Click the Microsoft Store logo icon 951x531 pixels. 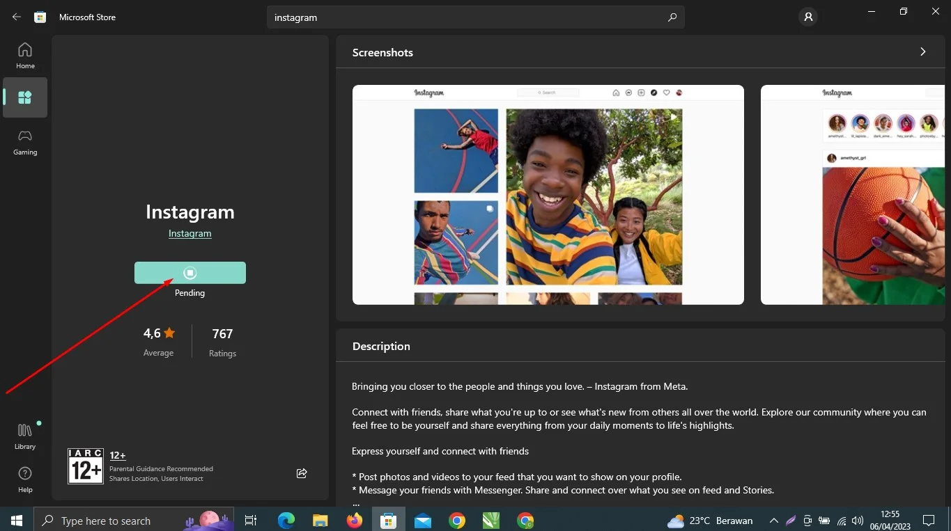(x=40, y=17)
